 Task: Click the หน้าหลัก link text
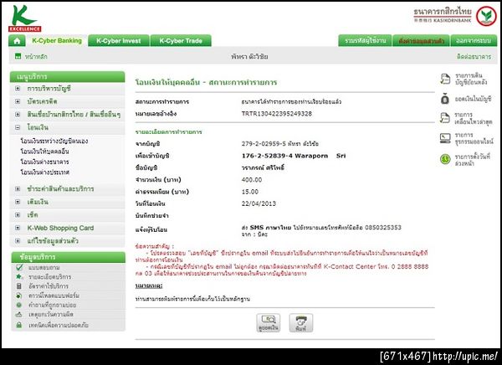pyautogui.click(x=36, y=56)
